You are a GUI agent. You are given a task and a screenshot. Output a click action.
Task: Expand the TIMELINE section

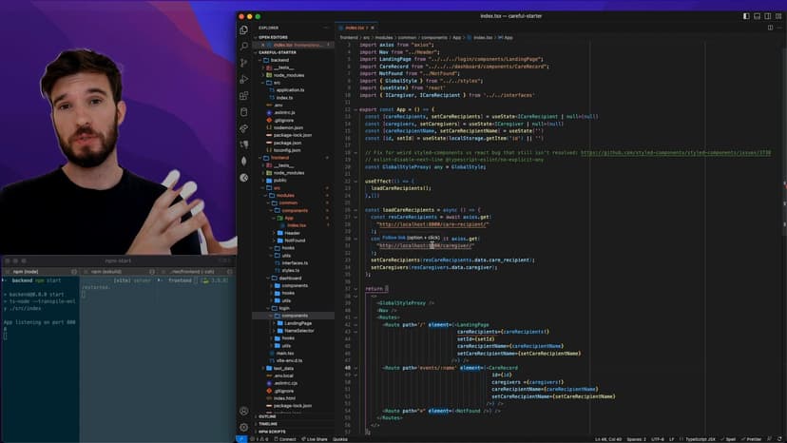268,424
